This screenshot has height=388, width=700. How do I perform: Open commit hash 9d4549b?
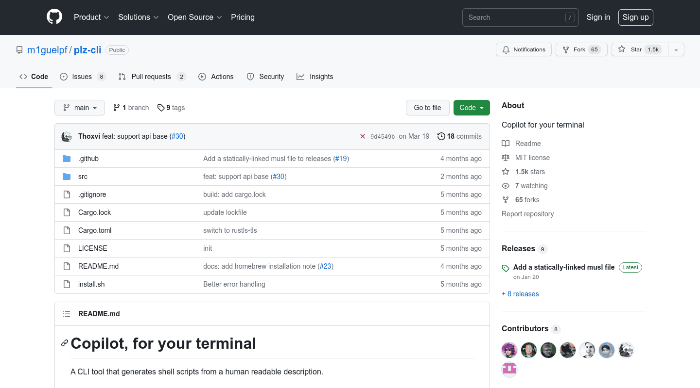pos(383,137)
